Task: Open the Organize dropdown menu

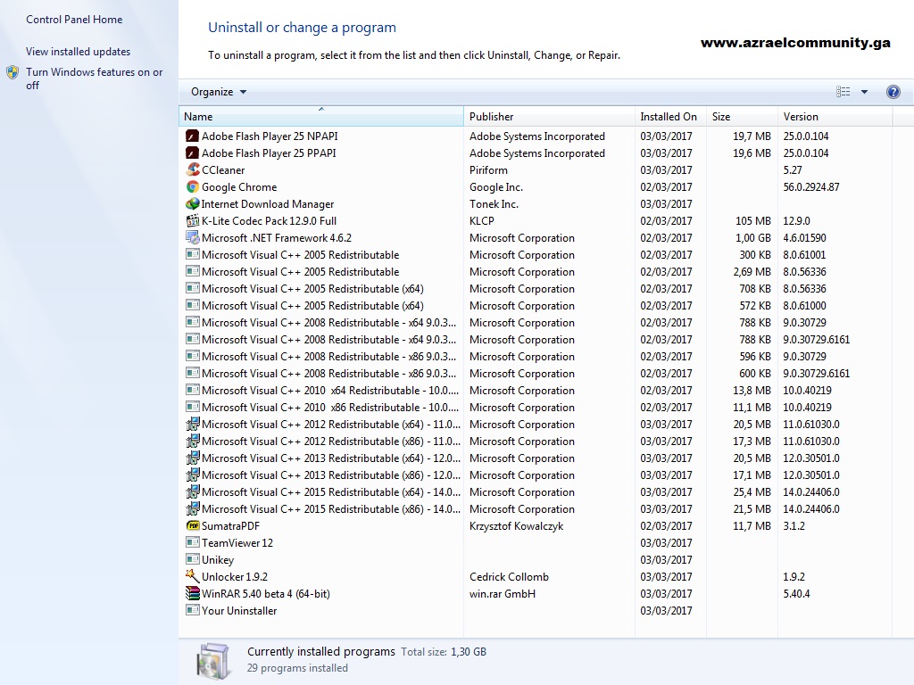Action: tap(219, 92)
